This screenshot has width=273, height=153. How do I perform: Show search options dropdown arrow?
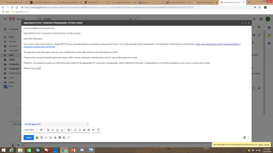click(x=135, y=19)
